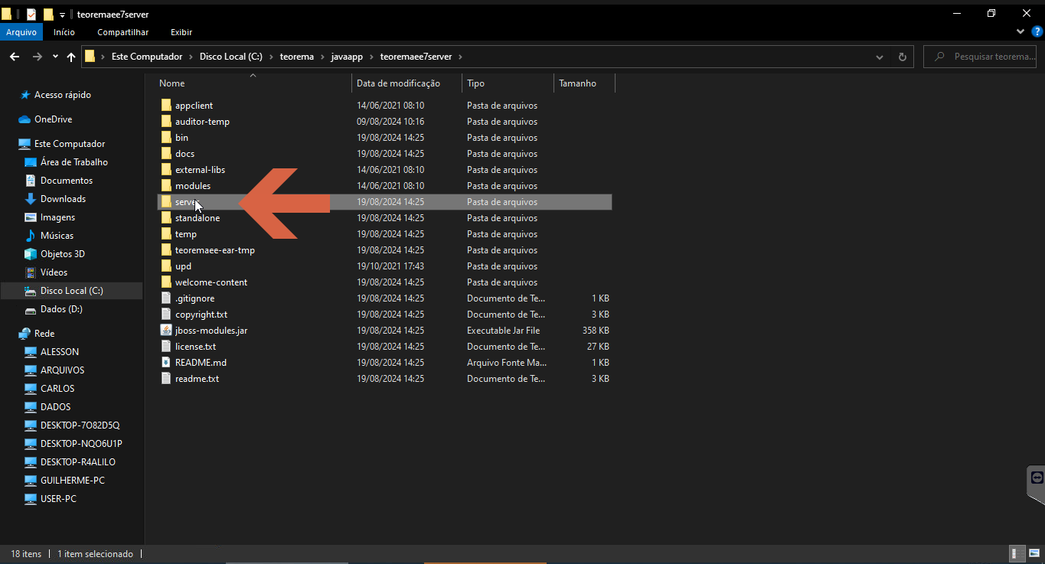Switch to the Compartilhar ribbon tab
Screen dimensions: 1045x564
point(122,32)
